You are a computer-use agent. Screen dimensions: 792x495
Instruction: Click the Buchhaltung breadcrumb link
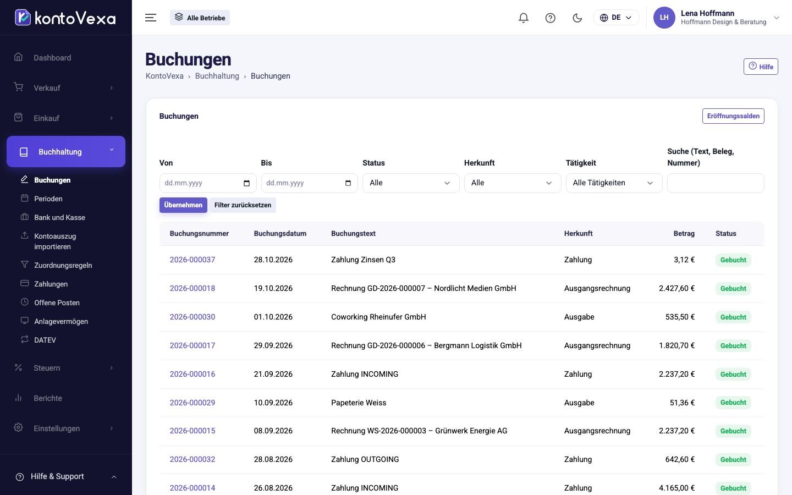217,76
